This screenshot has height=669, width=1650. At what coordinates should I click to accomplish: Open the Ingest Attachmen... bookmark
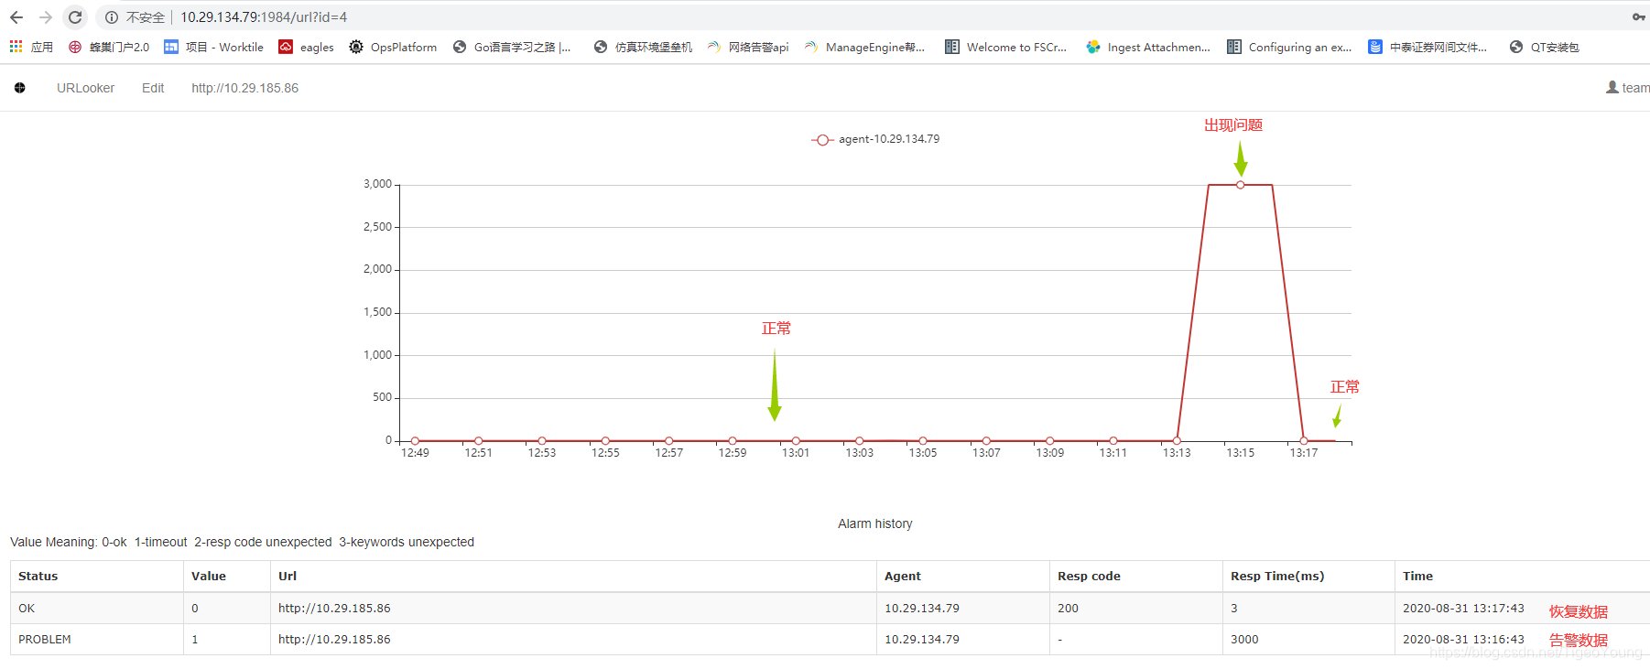(x=1148, y=47)
